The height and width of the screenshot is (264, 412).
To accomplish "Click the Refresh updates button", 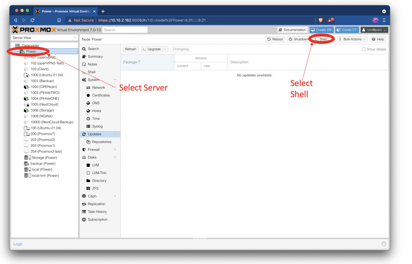I will [131, 49].
